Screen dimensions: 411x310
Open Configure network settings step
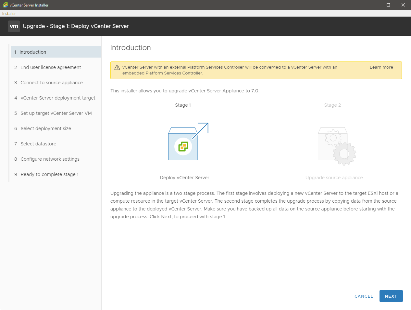point(50,159)
